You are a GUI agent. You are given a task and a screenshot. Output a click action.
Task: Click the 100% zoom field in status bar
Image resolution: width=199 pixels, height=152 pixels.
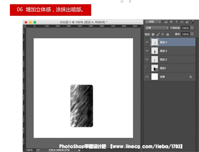[x=29, y=150]
